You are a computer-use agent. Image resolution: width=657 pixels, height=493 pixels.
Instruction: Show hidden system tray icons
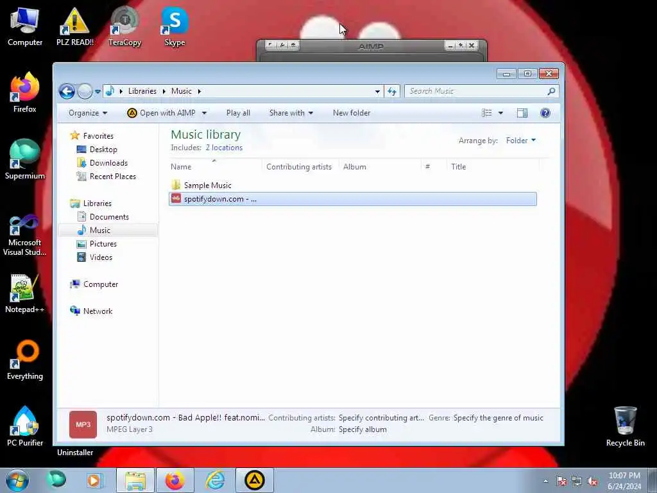pos(545,481)
